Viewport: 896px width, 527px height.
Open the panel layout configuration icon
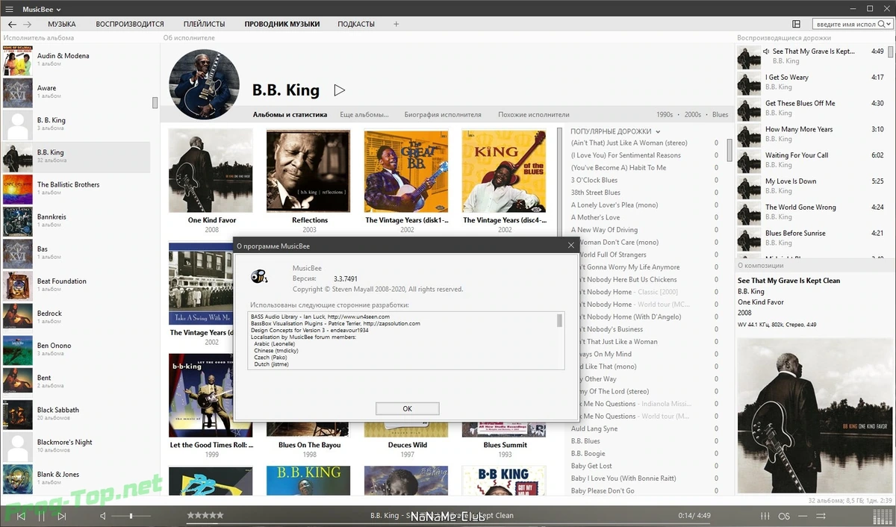point(797,24)
